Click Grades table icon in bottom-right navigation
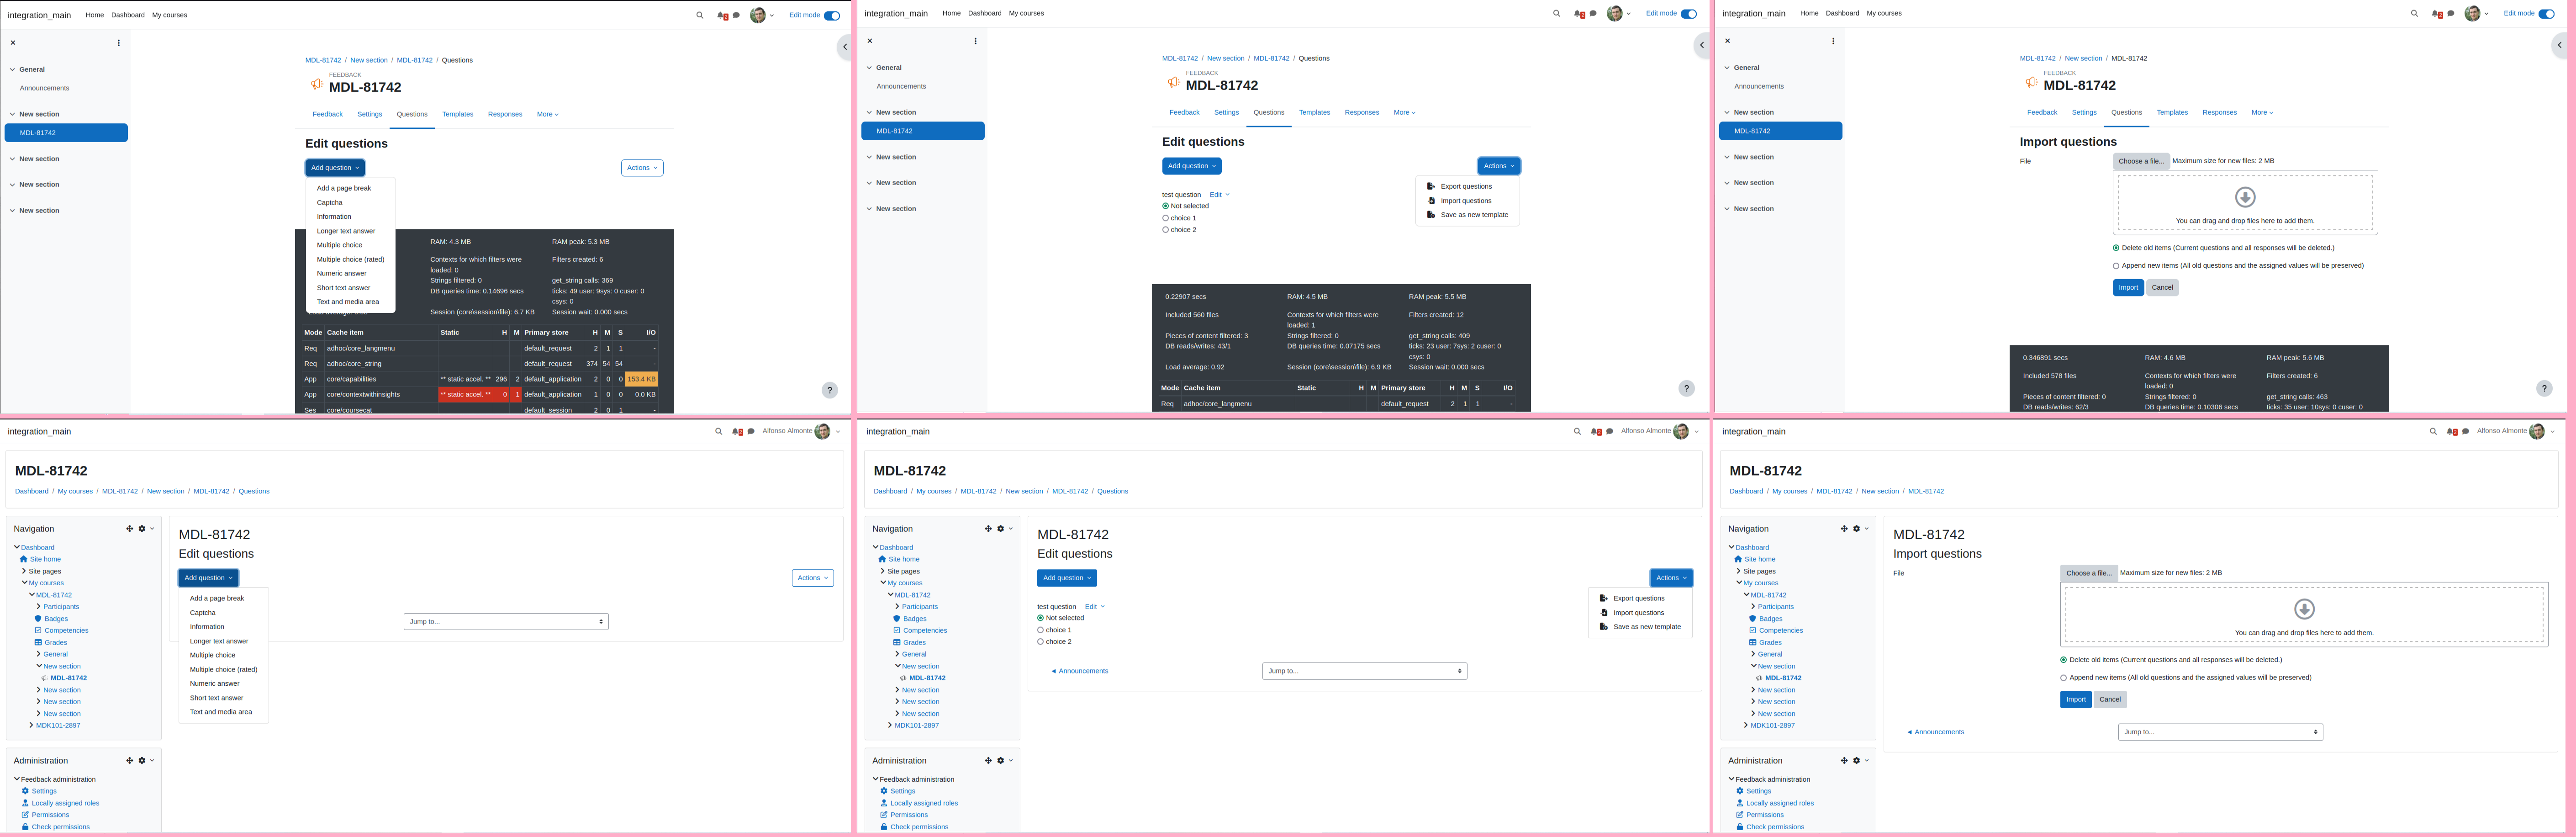 1753,643
